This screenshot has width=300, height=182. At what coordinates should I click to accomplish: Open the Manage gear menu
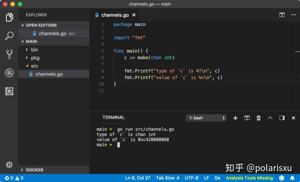pyautogui.click(x=9, y=165)
